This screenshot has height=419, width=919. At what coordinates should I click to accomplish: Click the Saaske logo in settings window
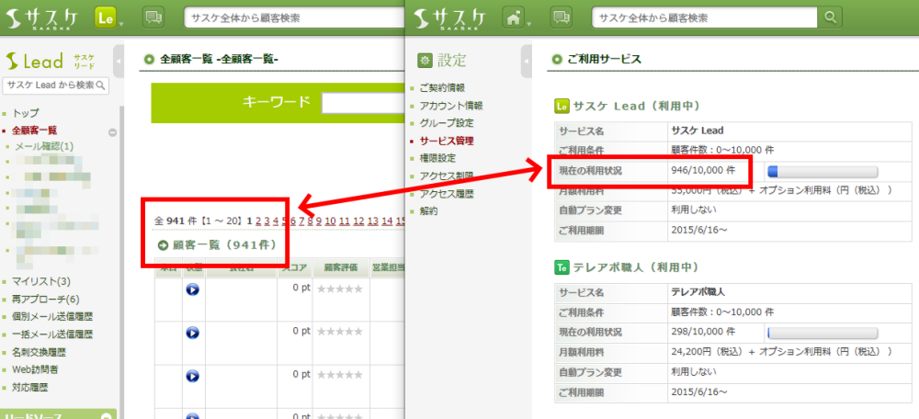(452, 18)
